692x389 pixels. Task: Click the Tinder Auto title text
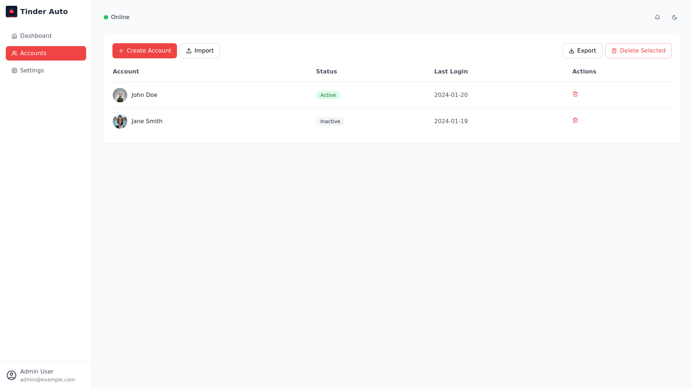[44, 12]
